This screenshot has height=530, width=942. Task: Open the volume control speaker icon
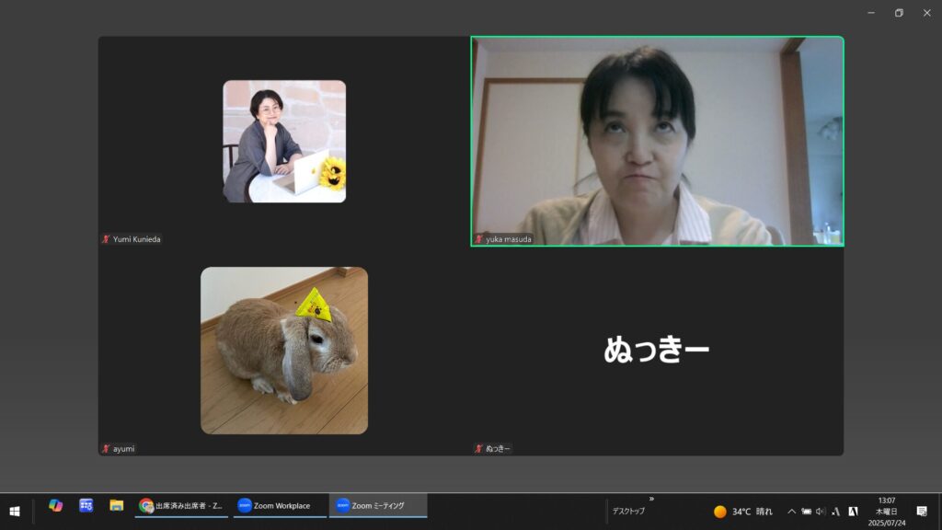(821, 511)
